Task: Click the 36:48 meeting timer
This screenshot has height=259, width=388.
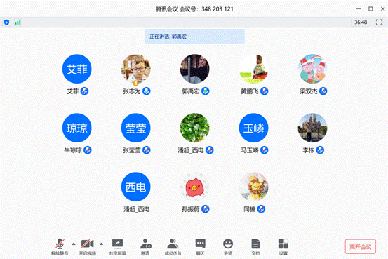Action: [x=361, y=22]
